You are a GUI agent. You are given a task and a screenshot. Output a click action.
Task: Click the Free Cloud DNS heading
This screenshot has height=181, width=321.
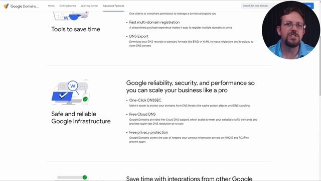tap(142, 114)
